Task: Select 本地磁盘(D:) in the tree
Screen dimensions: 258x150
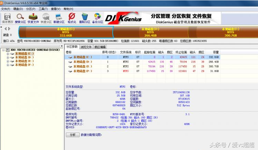Action: (x=24, y=57)
